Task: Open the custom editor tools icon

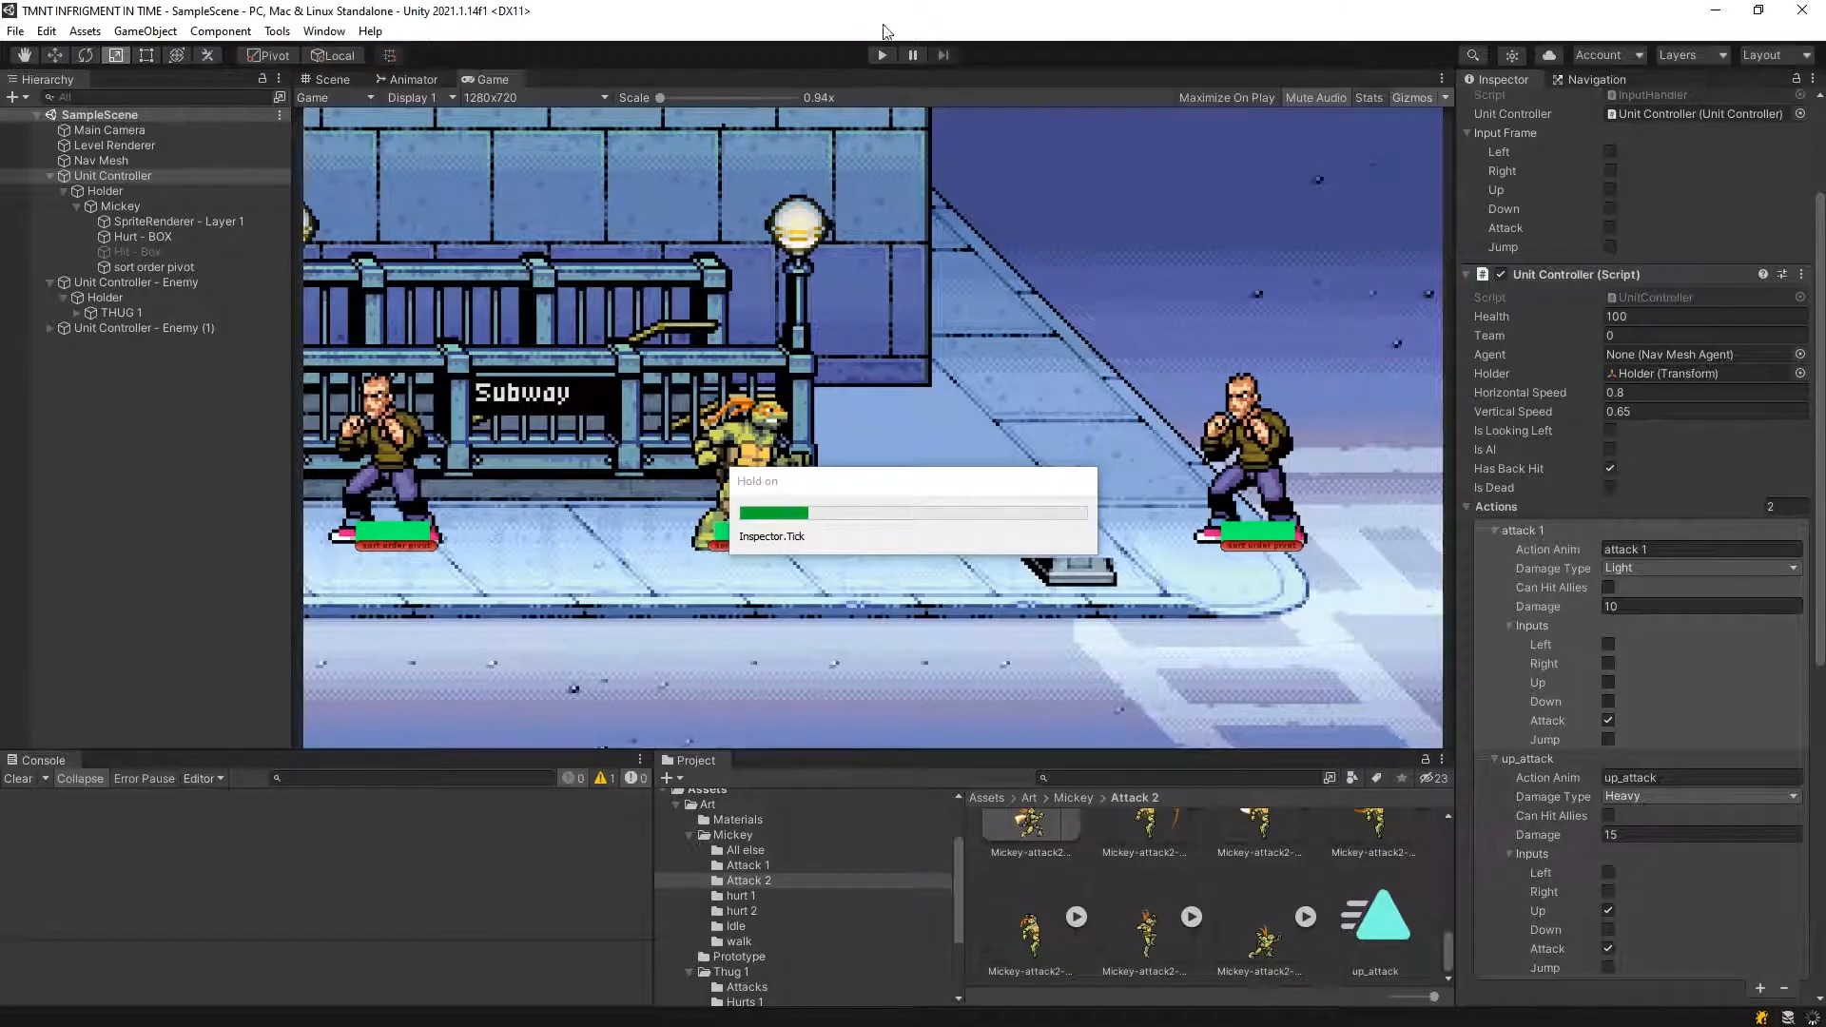Action: 207,55
